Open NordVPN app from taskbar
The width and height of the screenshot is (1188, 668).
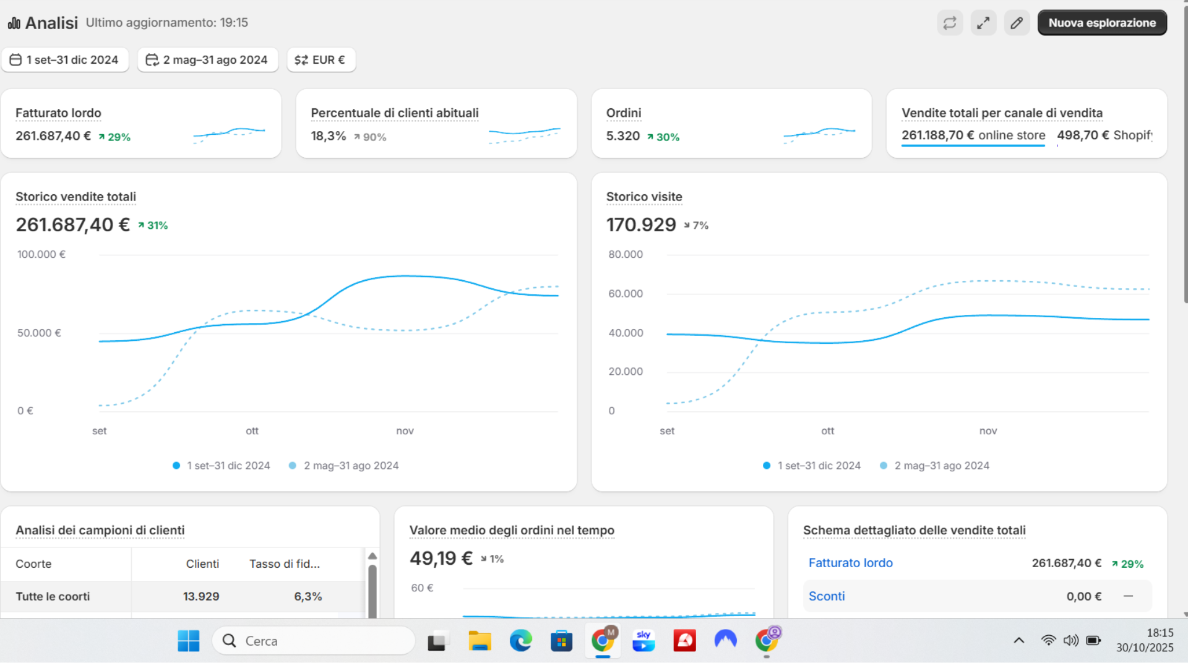click(x=725, y=641)
